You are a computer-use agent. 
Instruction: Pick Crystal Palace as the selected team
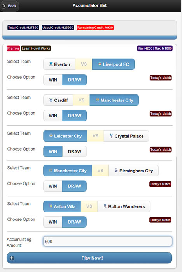(x=126, y=136)
